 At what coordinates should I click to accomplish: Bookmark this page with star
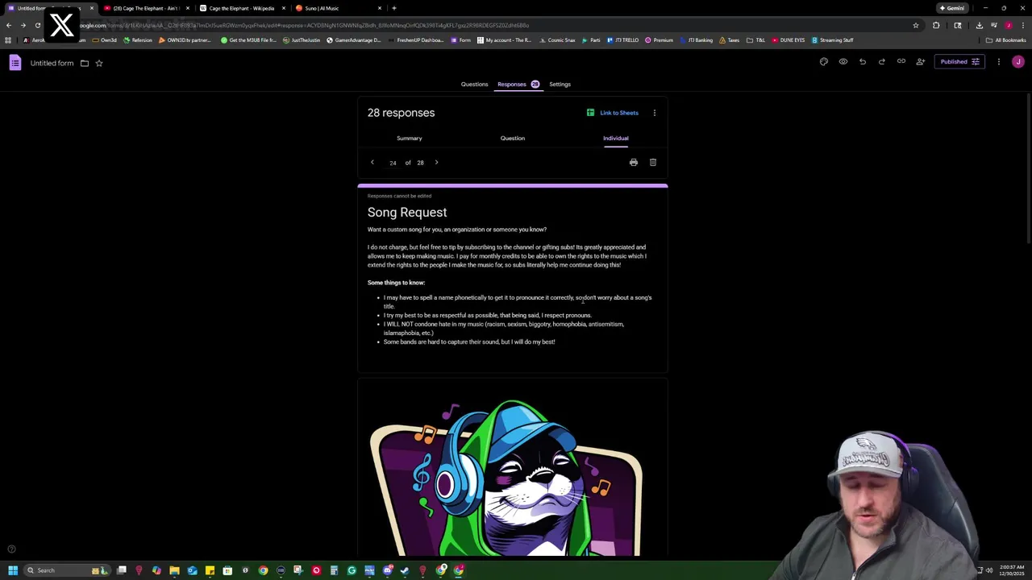[x=916, y=25]
